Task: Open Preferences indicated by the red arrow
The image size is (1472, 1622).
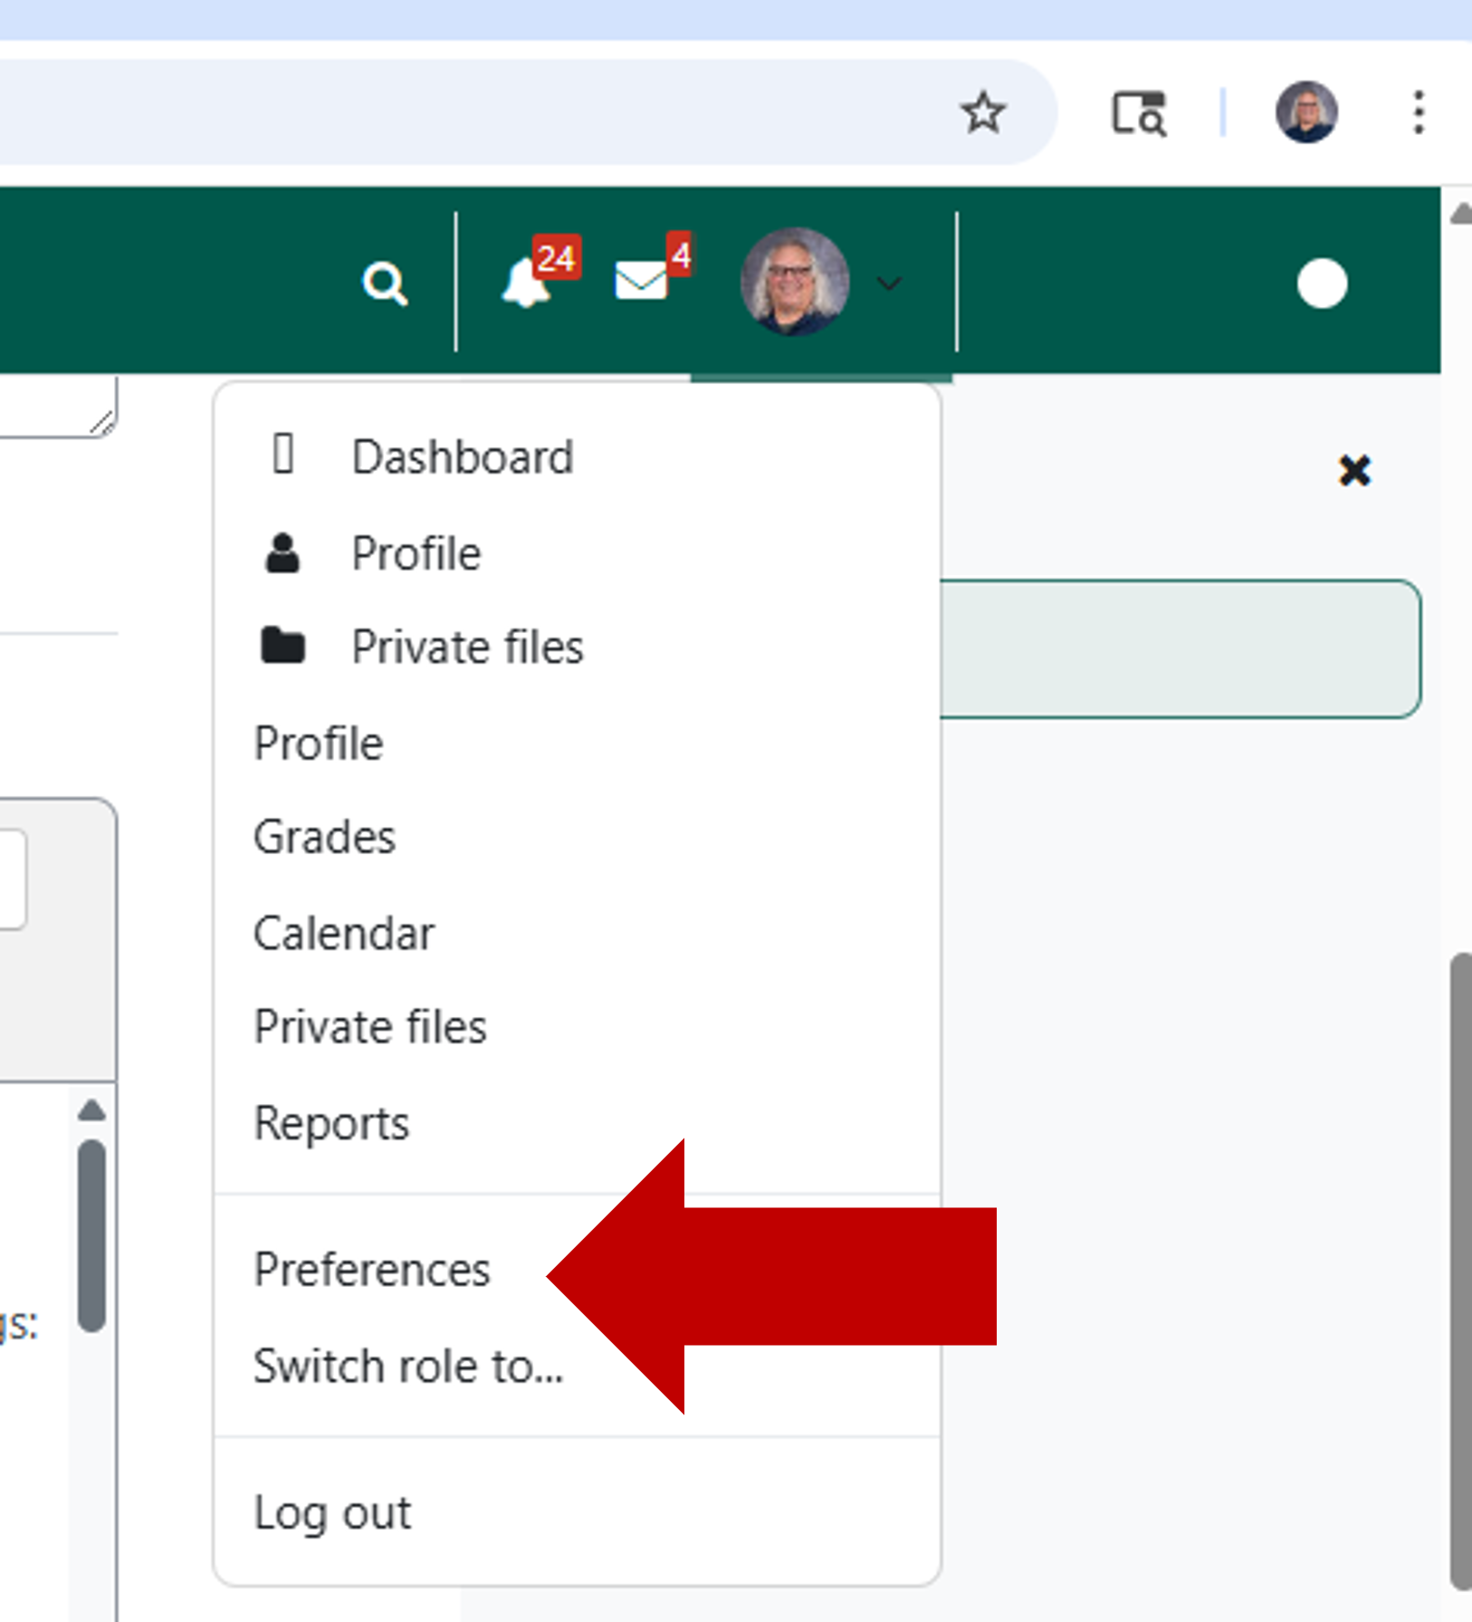Action: click(x=372, y=1270)
